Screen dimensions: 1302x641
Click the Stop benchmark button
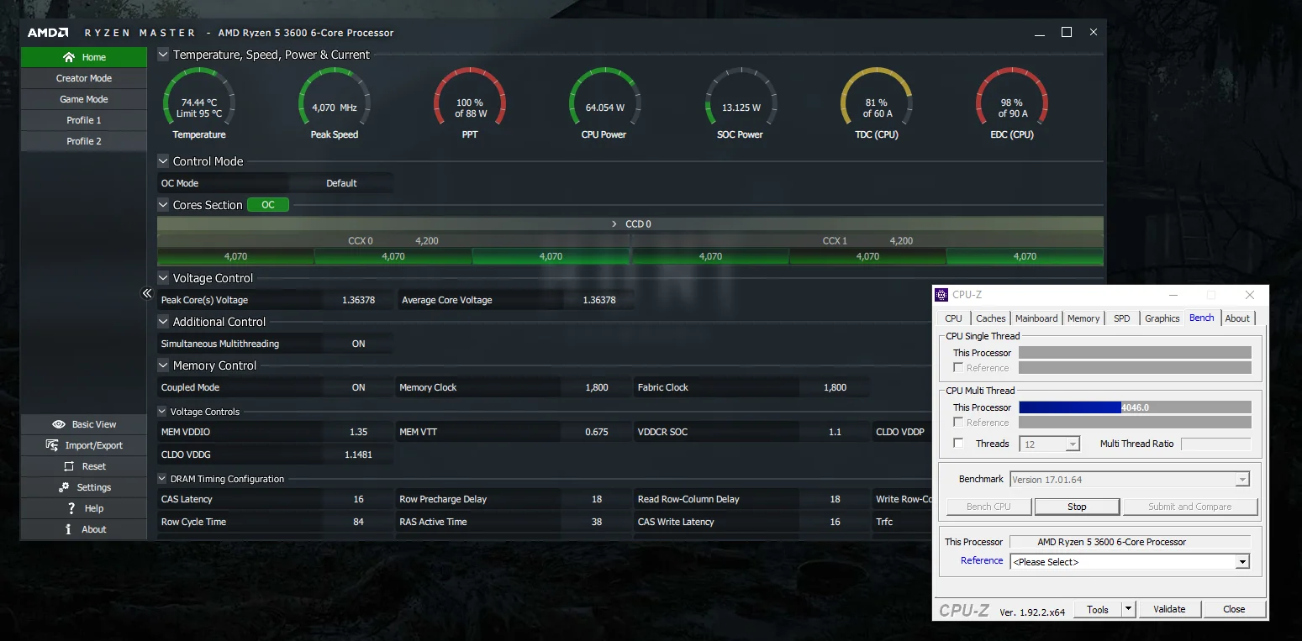click(x=1077, y=507)
